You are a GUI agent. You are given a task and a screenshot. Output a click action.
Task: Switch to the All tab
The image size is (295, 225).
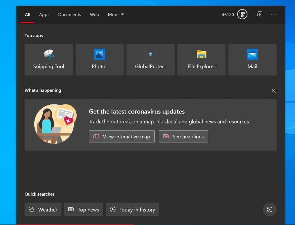click(x=27, y=15)
